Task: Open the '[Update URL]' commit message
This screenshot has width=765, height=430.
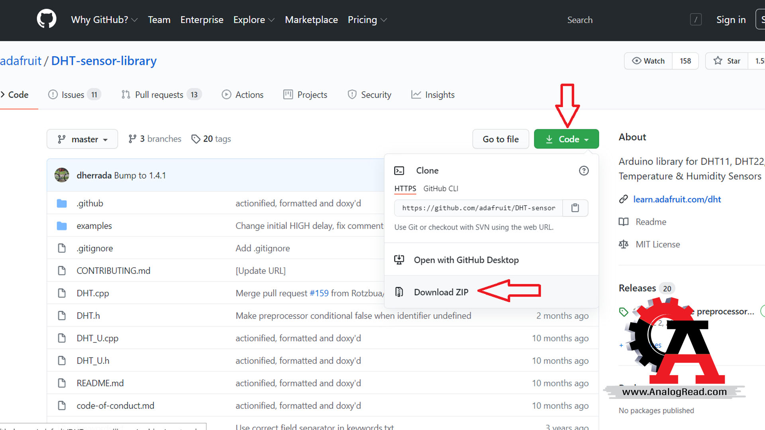Action: tap(261, 271)
